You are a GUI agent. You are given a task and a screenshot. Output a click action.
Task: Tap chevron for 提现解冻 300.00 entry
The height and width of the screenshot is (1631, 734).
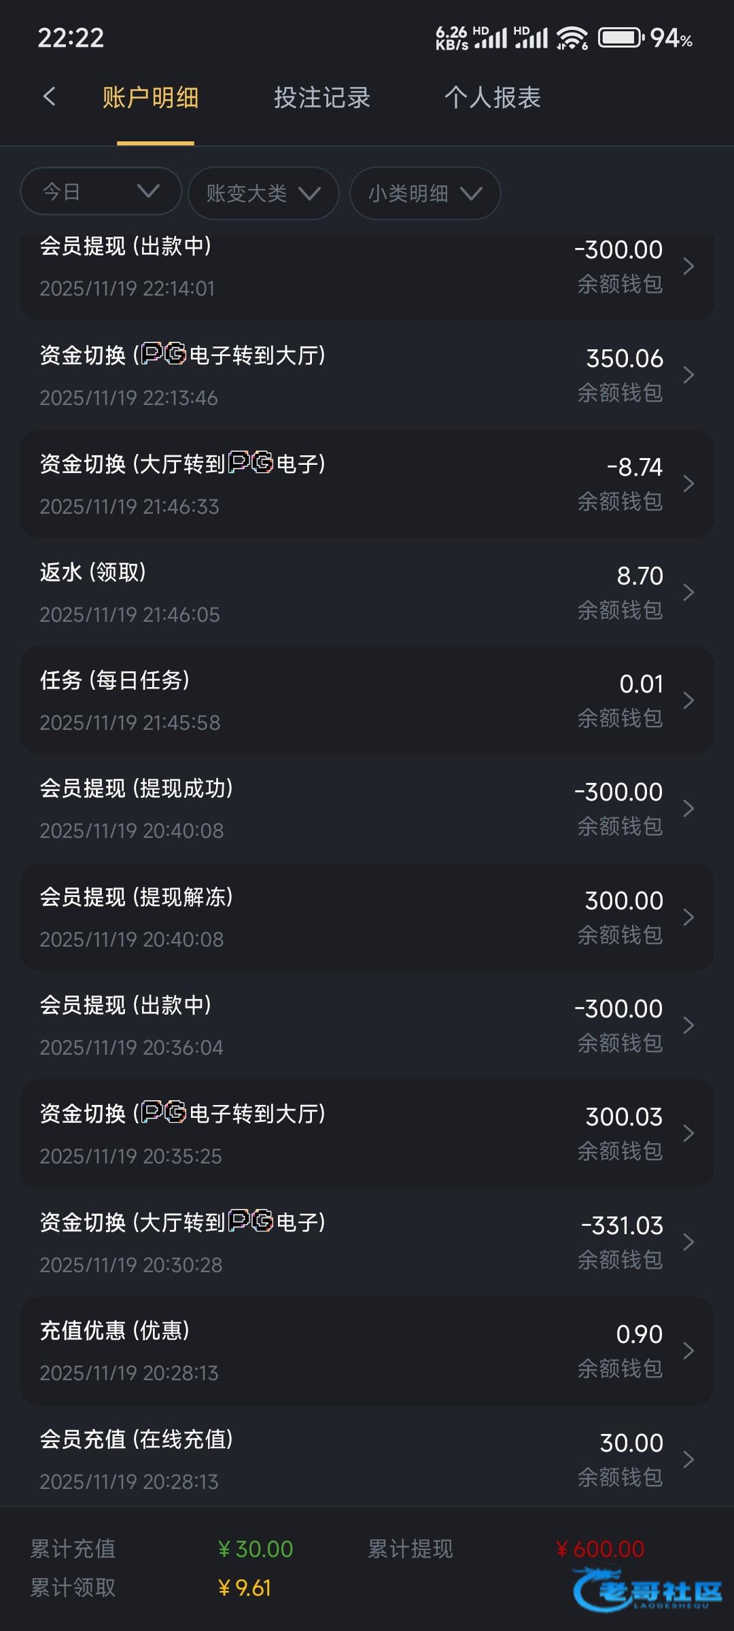point(688,917)
